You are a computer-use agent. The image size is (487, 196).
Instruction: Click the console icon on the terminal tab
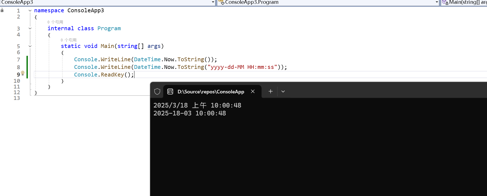coord(170,91)
